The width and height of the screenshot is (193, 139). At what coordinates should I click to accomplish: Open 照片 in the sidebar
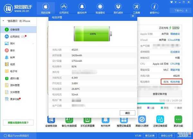[x=18, y=43]
